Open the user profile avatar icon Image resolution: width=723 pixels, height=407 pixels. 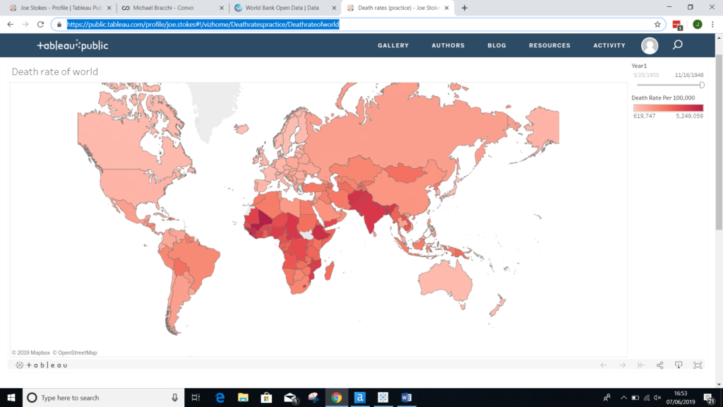(x=650, y=46)
